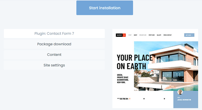
Task: Select the Content row
Action: coord(54,55)
